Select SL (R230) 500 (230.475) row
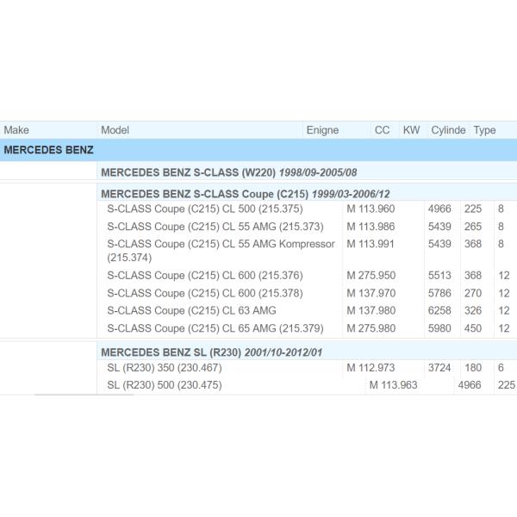 click(x=165, y=385)
